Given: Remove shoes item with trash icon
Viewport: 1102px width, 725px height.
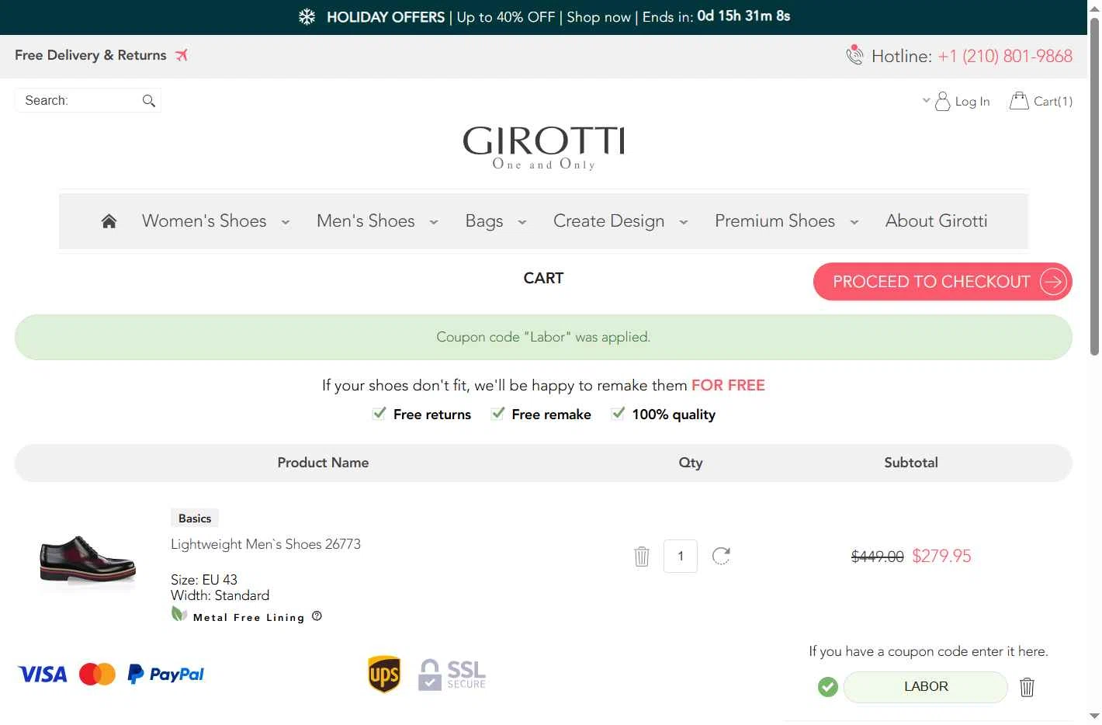Looking at the screenshot, I should coord(642,557).
